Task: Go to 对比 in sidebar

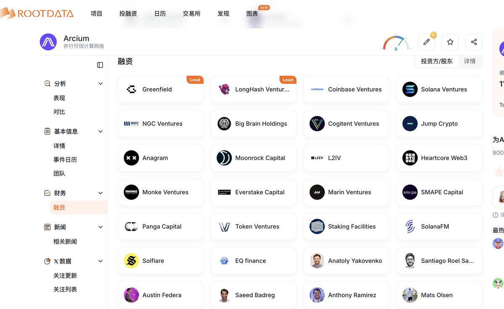Action: 59,112
